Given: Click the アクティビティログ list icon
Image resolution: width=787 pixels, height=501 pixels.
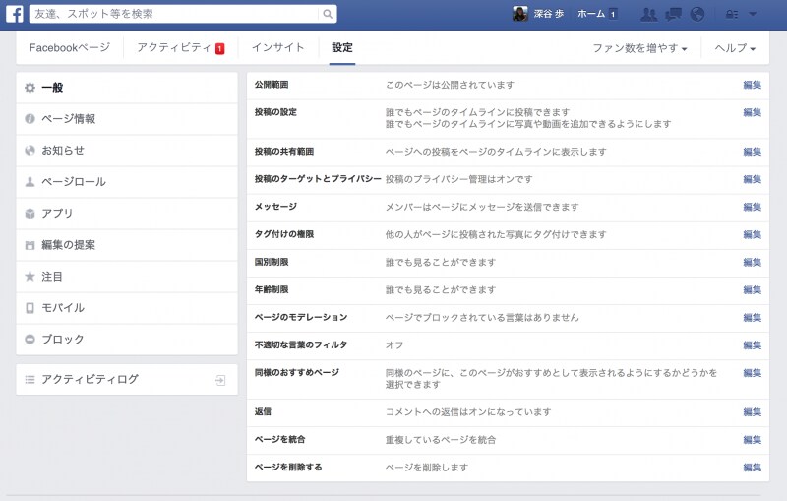Looking at the screenshot, I should 30,380.
